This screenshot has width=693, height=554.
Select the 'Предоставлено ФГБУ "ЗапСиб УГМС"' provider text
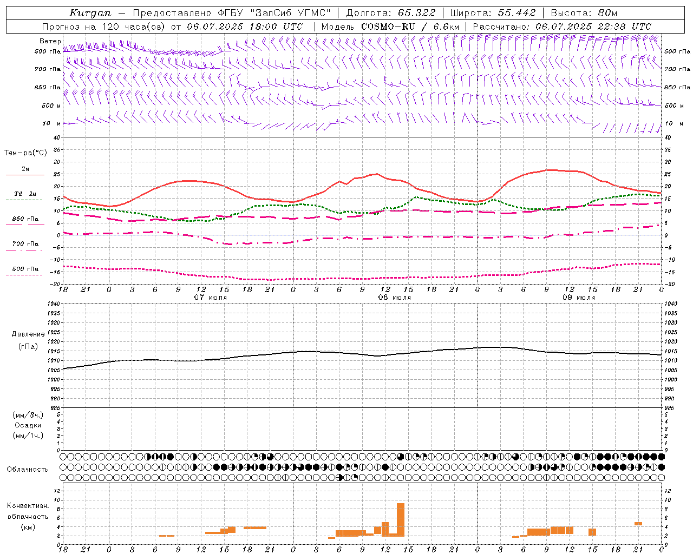click(232, 13)
